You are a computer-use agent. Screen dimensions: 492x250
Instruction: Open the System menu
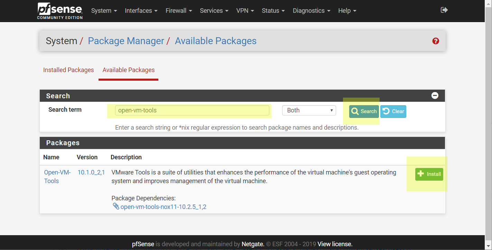click(104, 11)
